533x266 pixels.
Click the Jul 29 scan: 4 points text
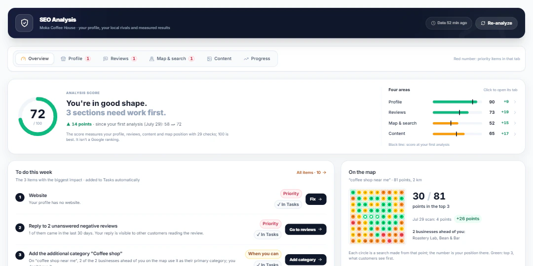(432, 219)
